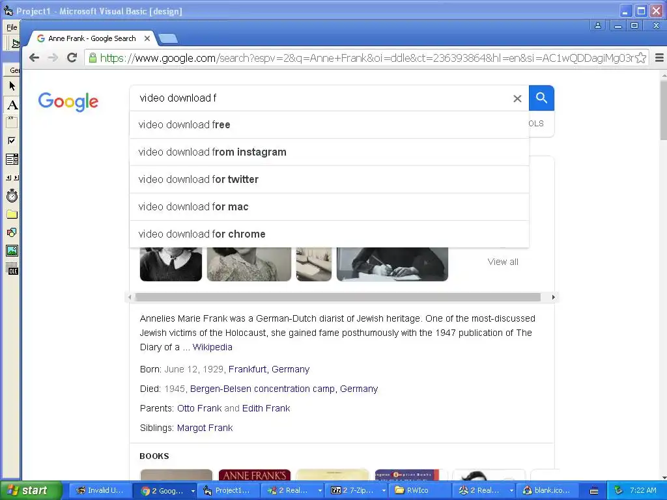Screen dimensions: 667x500
Task: Go to Google logo homepage
Action: click(x=68, y=102)
